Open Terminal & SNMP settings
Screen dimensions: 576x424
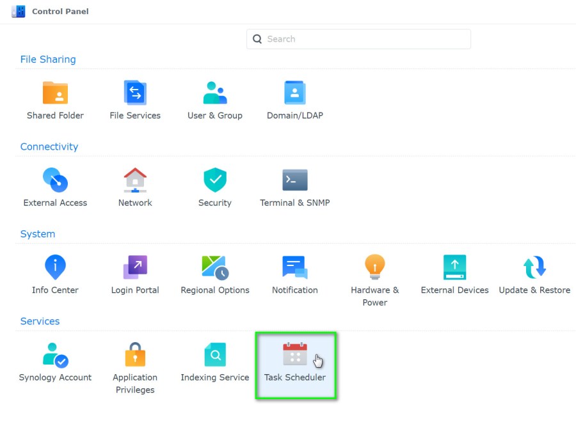click(294, 186)
